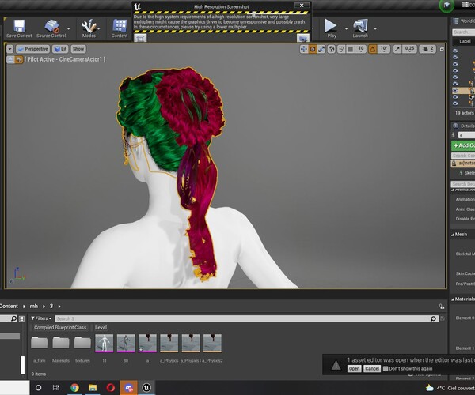Open the Filters dropdown in Content Browser
Viewport: 475px width, 395px height.
point(41,318)
